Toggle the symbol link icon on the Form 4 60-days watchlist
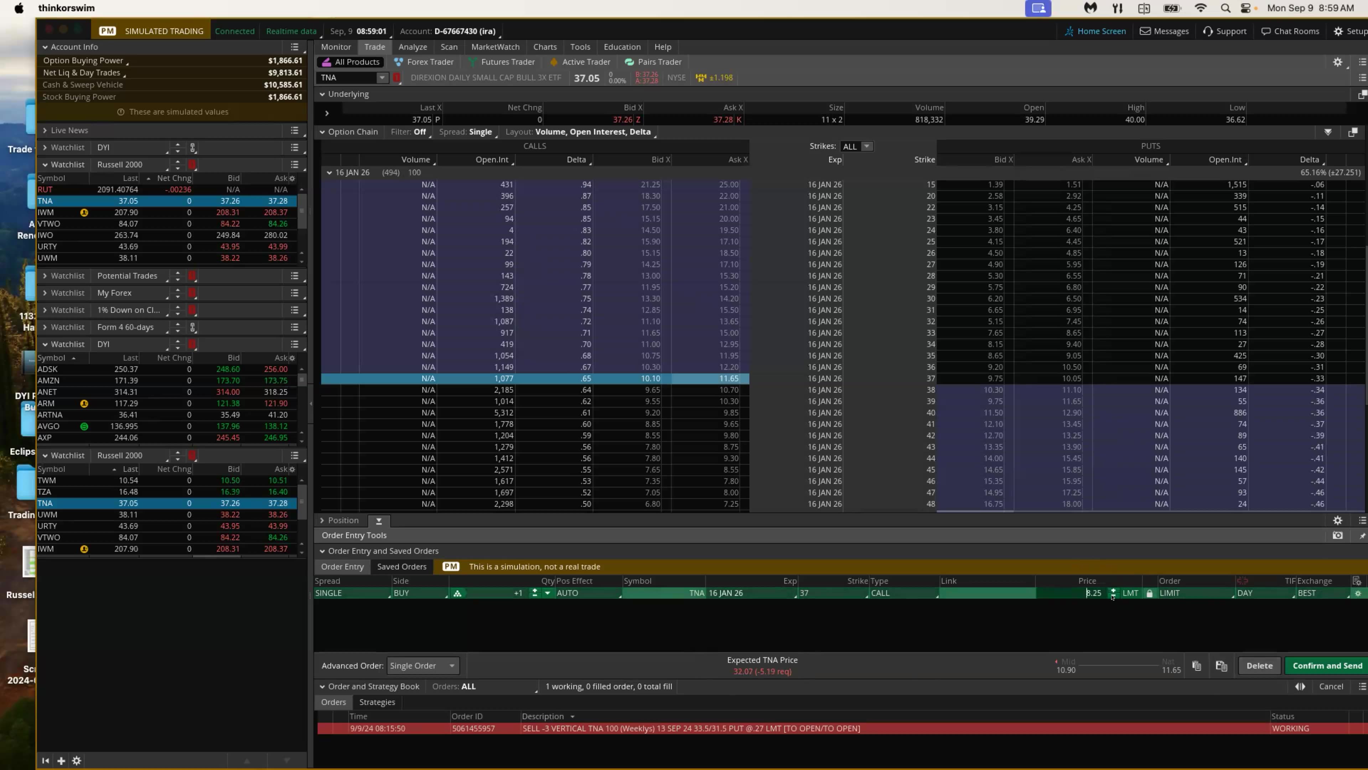The image size is (1368, 770). (x=193, y=327)
